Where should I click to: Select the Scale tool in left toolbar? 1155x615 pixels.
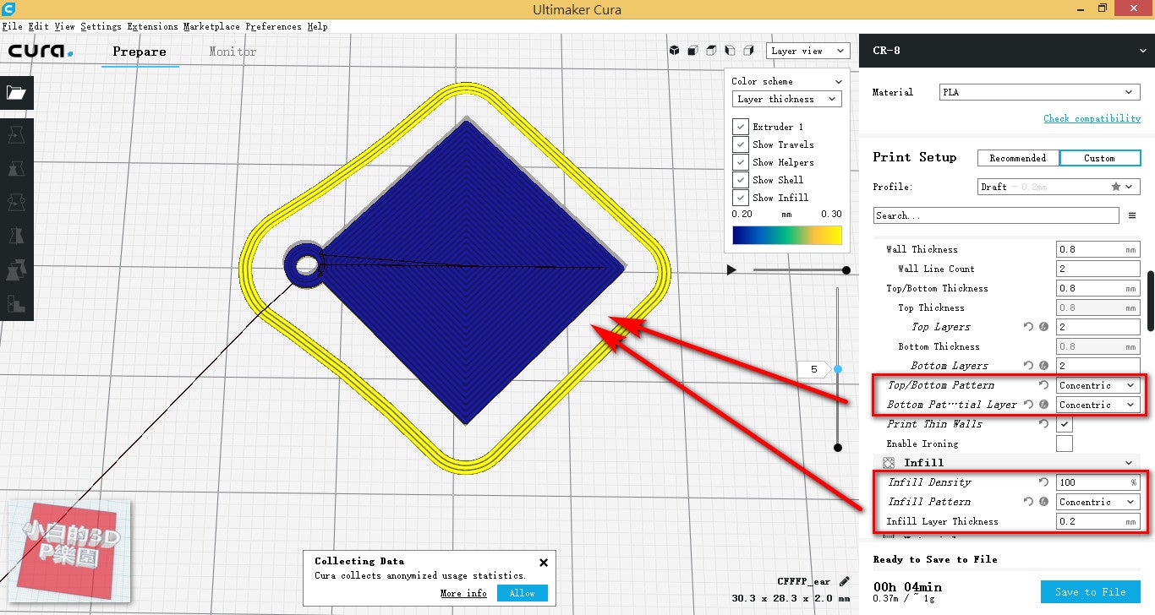pos(16,169)
